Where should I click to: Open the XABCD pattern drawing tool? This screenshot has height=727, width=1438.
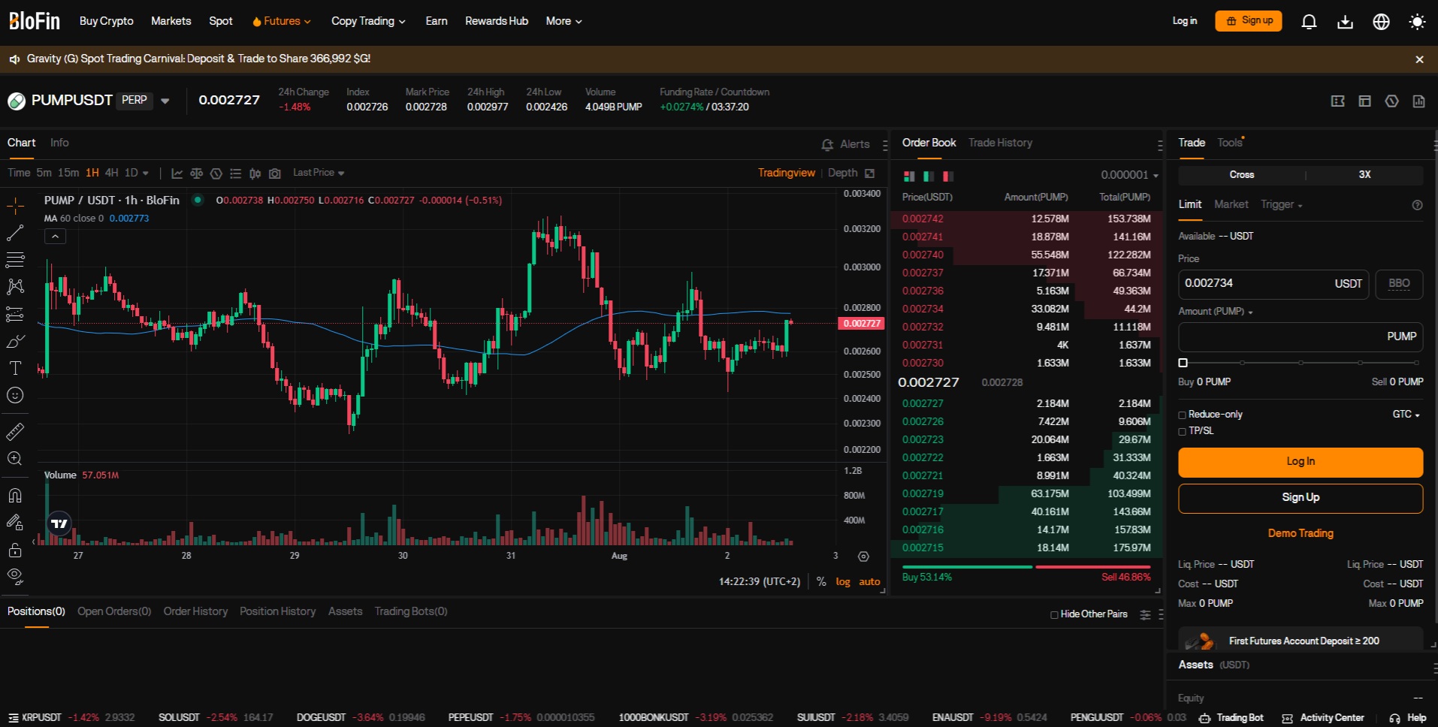[14, 287]
